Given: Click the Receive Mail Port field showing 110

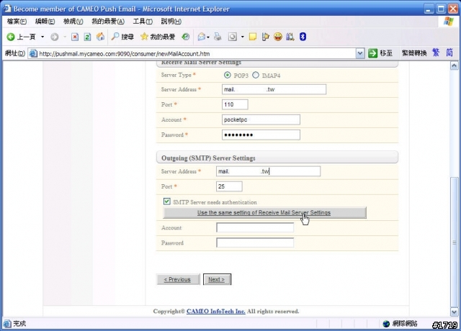Looking at the screenshot, I should coord(235,104).
